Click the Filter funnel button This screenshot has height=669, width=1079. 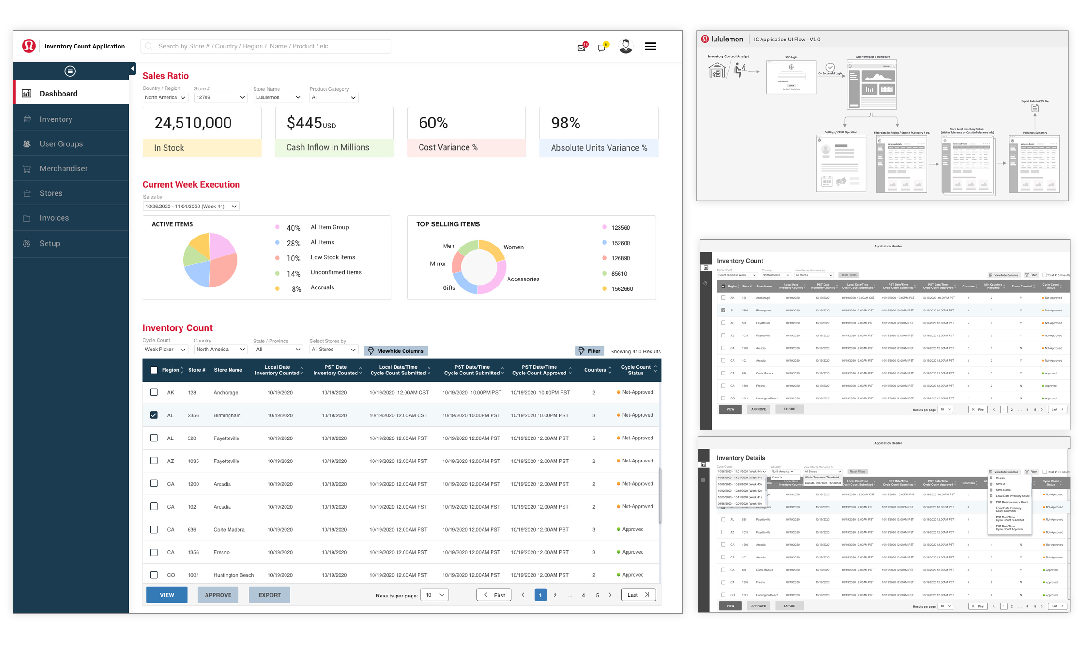589,351
